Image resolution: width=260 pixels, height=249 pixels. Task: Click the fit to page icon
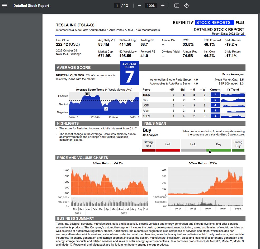click(177, 6)
